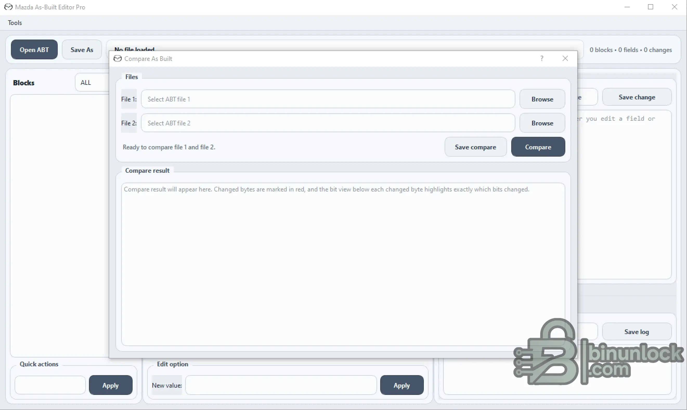The height and width of the screenshot is (410, 687).
Task: Click the Save As button
Action: click(x=82, y=50)
